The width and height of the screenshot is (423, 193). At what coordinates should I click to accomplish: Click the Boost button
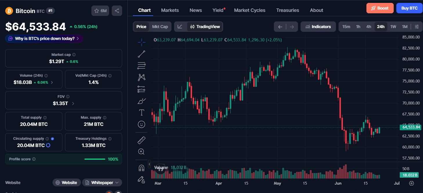point(380,8)
